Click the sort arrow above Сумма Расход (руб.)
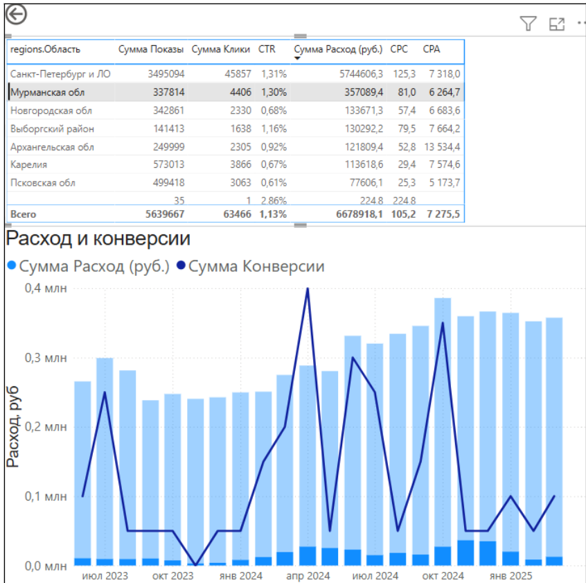 click(297, 58)
